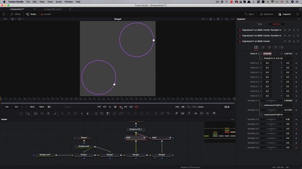Pin the first Expression1 Number In modifier

289,30
